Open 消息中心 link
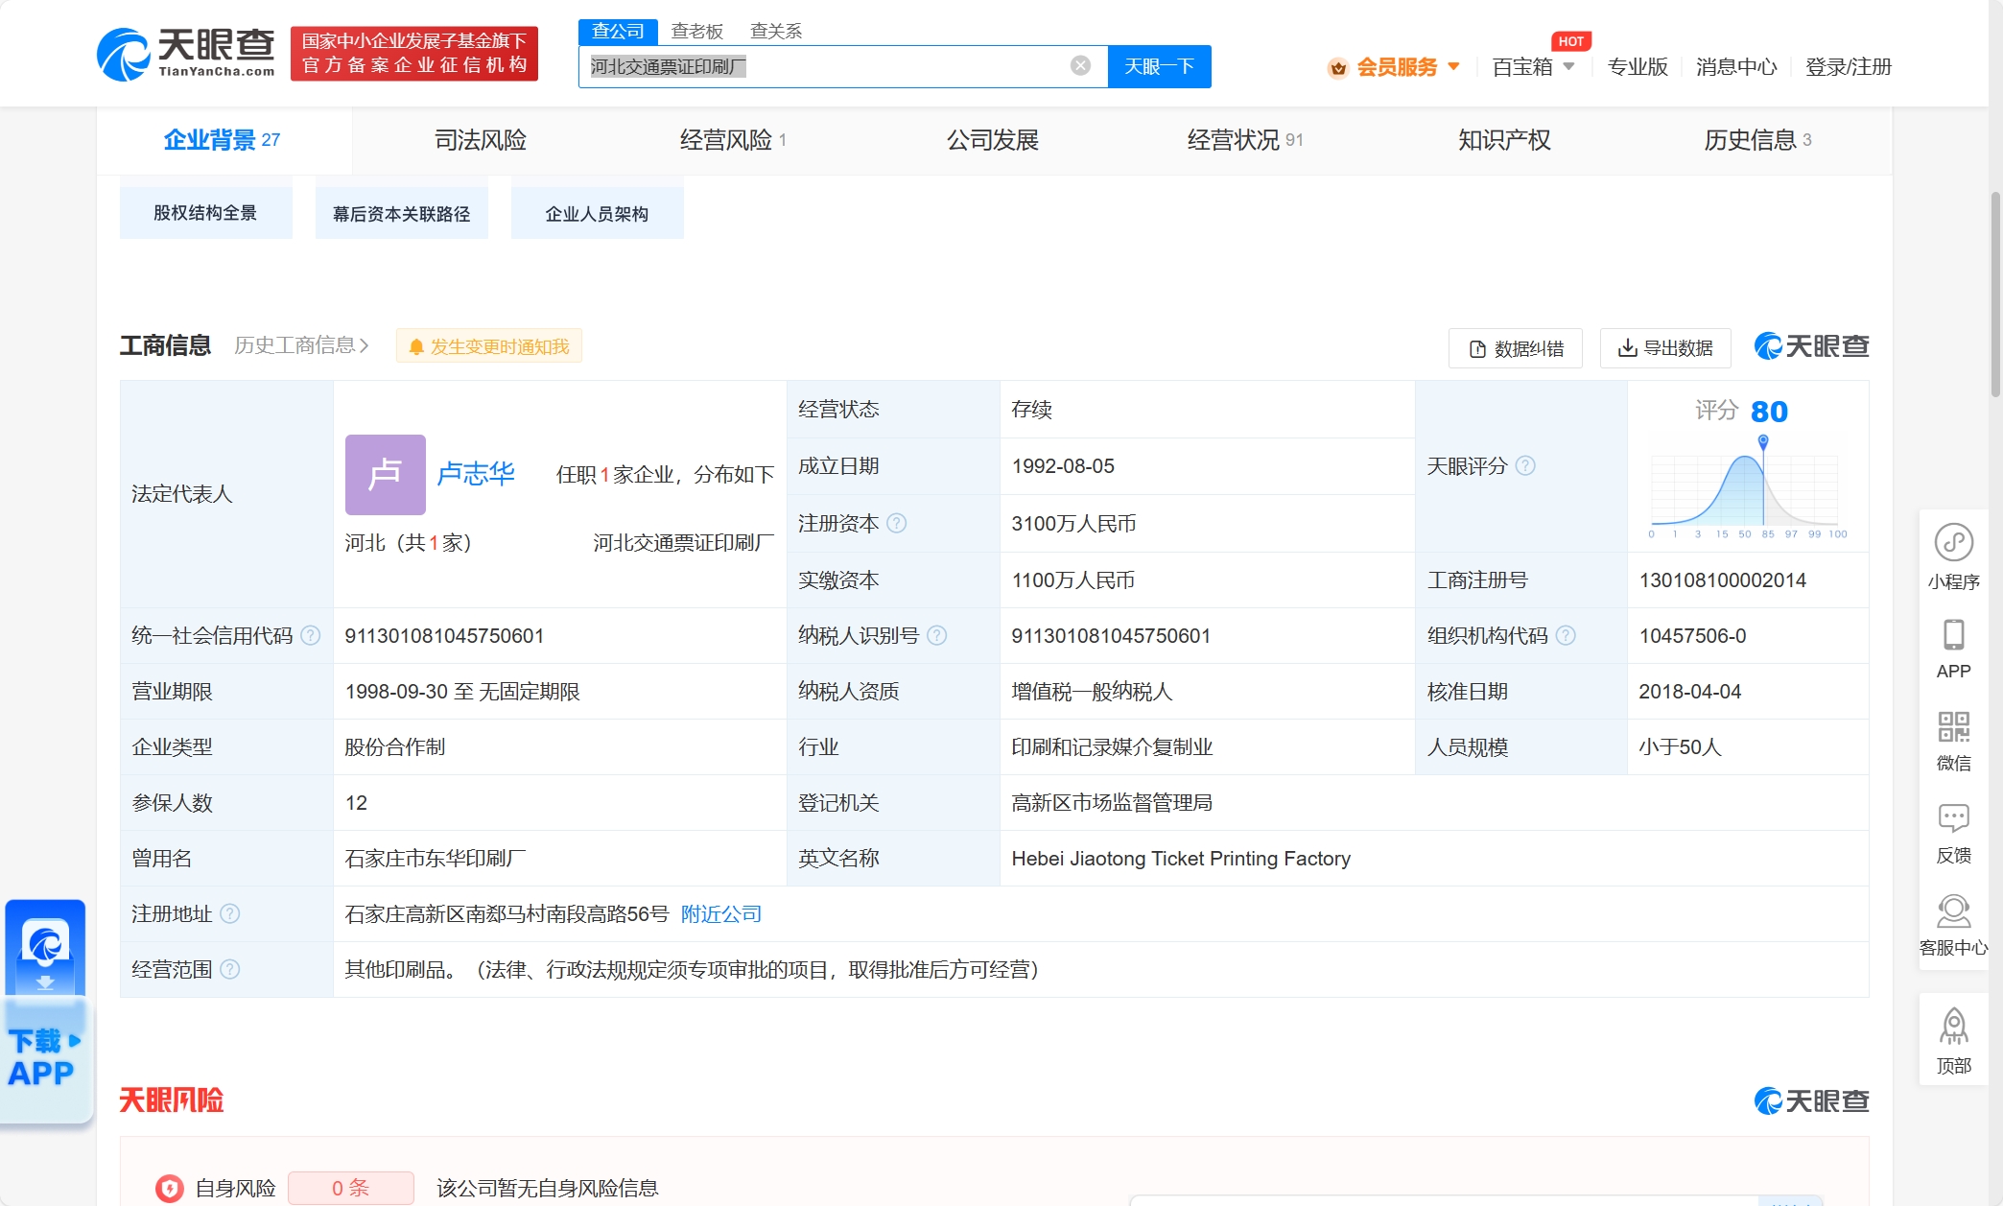 1736,66
